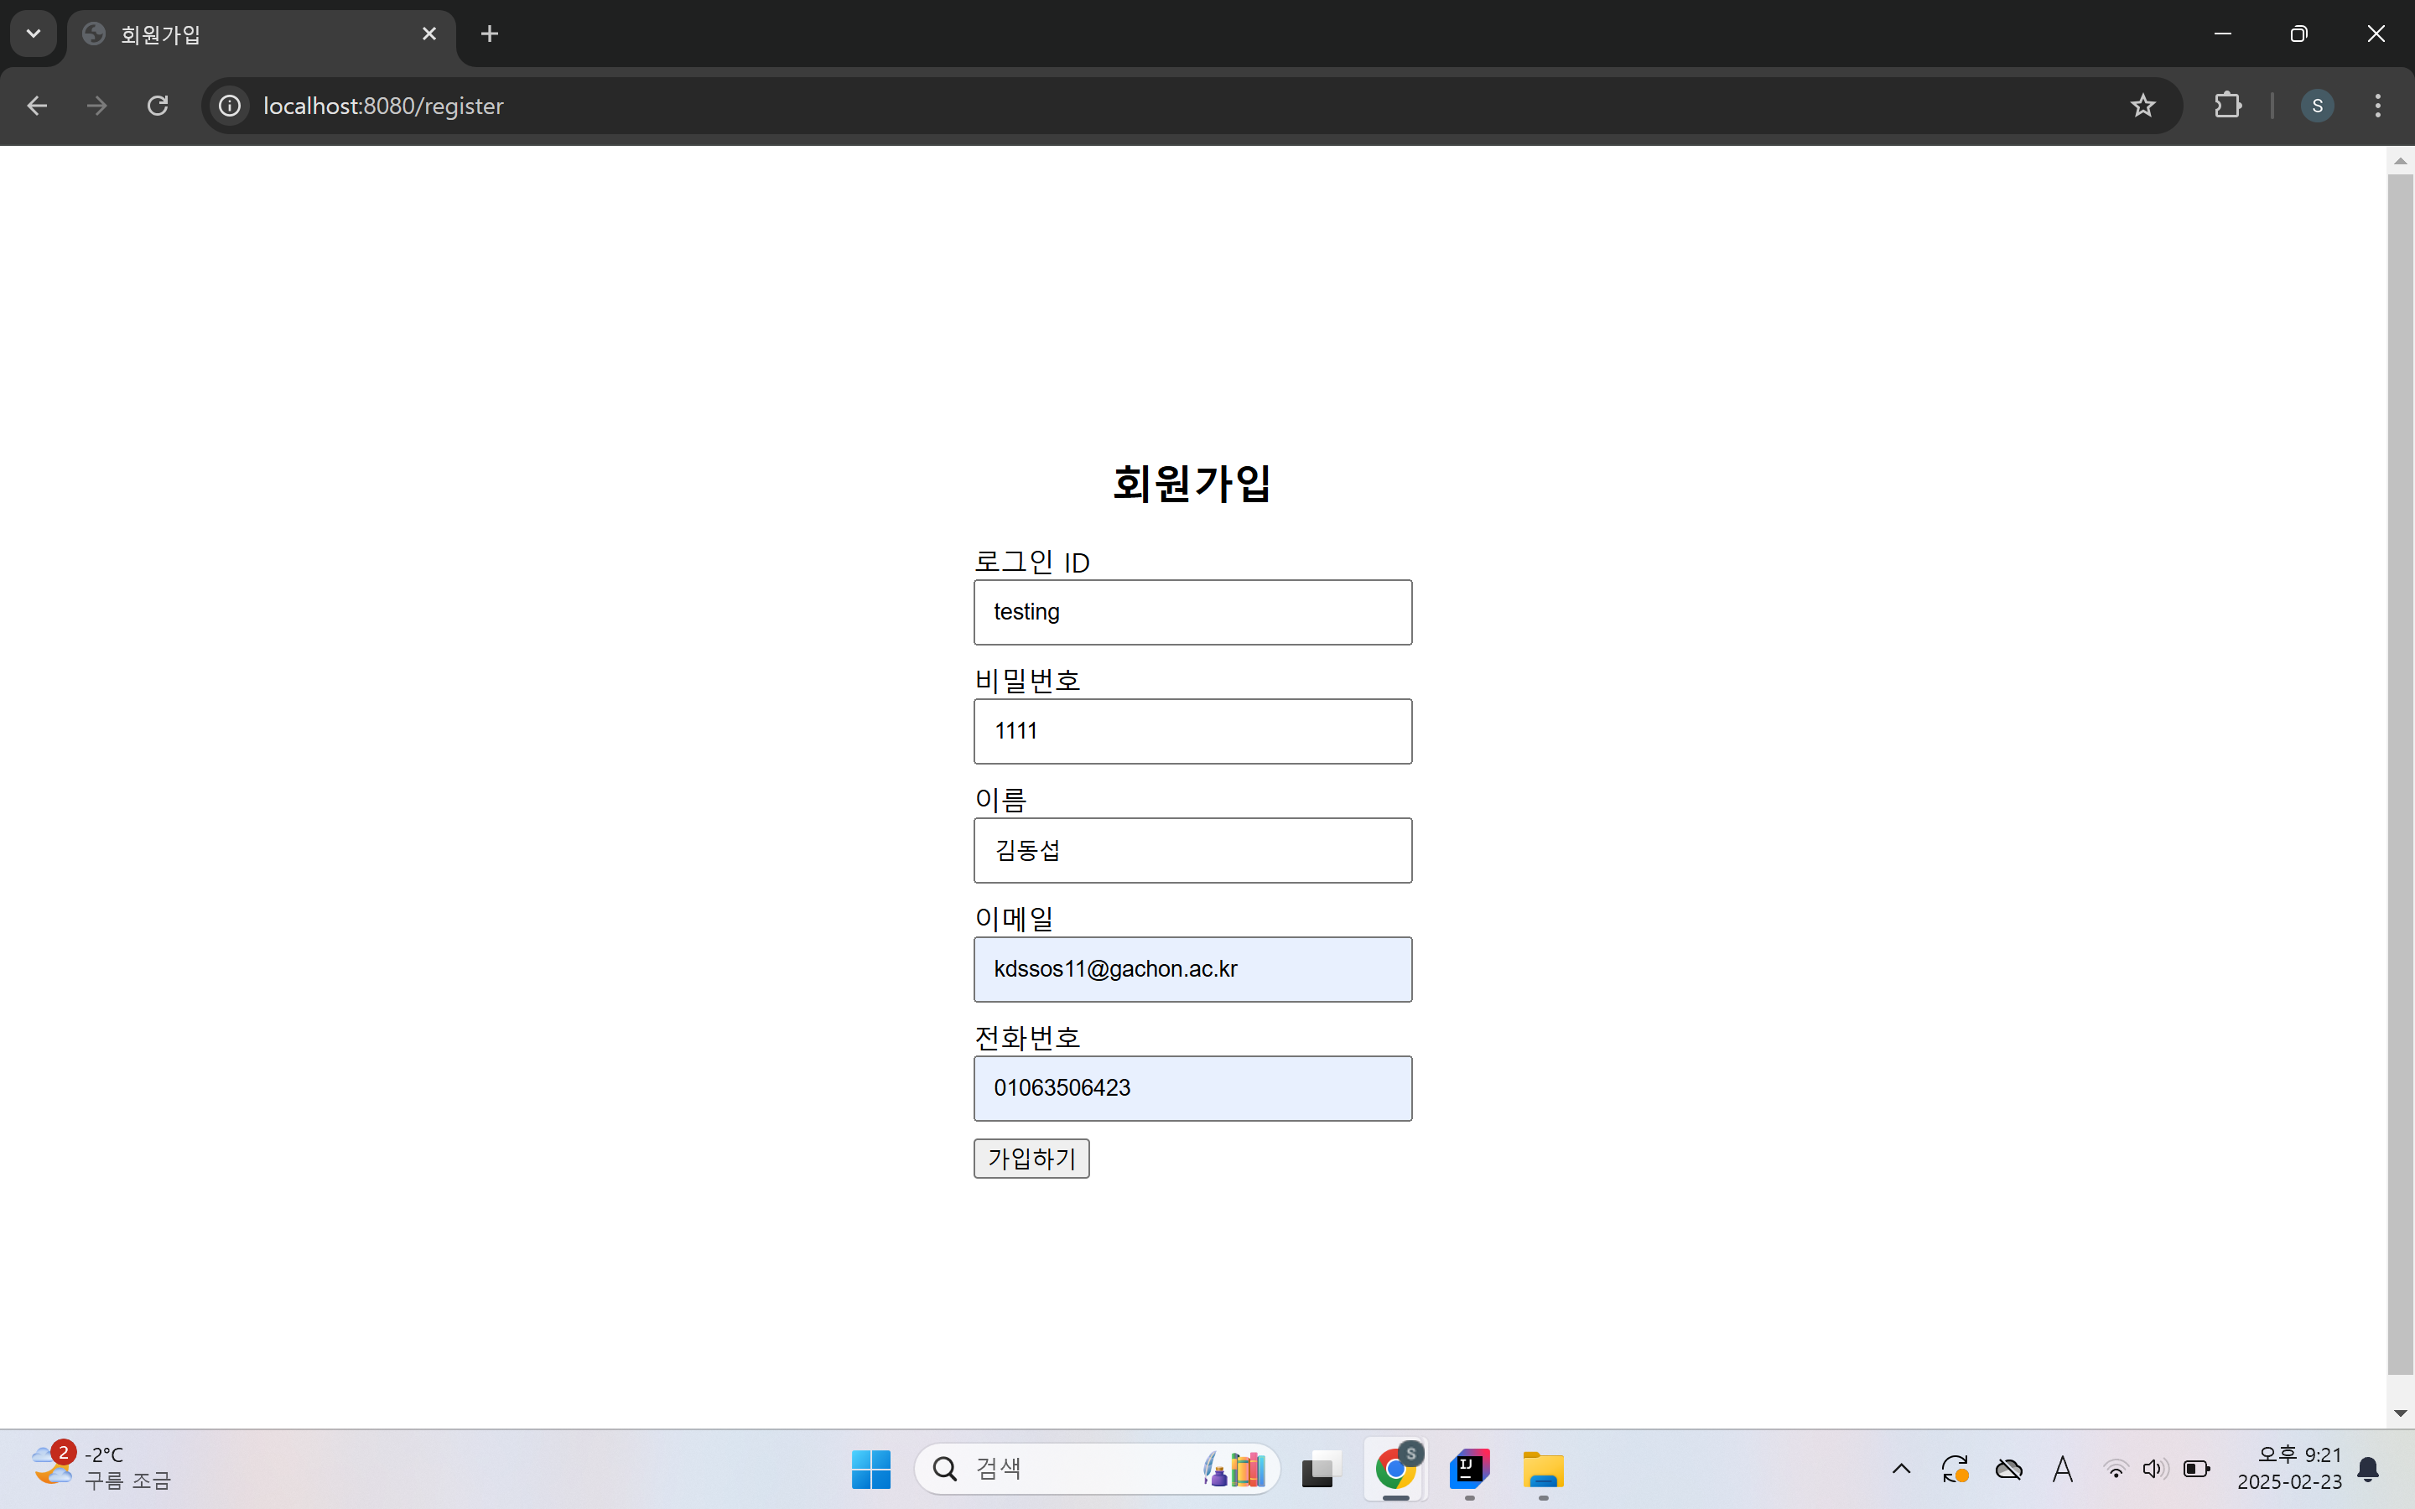View site information icon in address bar

pos(230,106)
